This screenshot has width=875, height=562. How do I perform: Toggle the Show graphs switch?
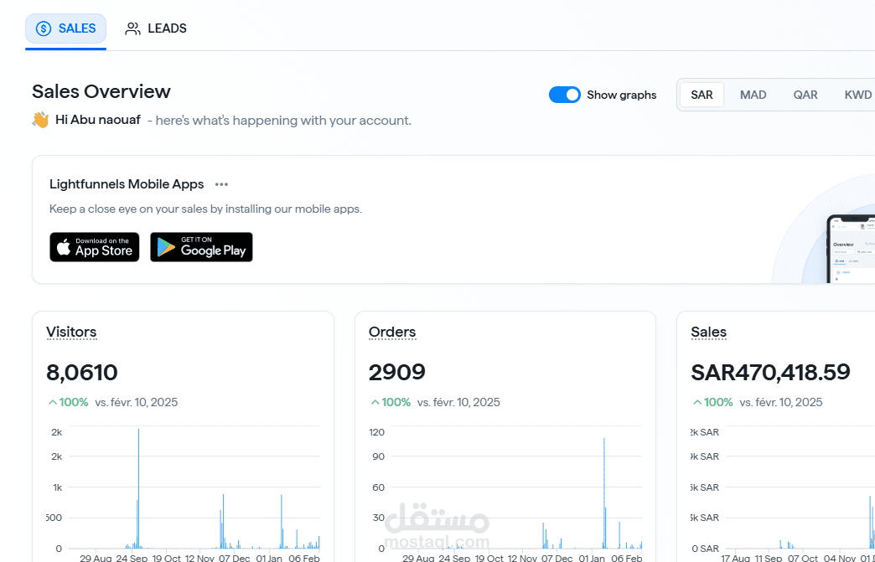564,95
